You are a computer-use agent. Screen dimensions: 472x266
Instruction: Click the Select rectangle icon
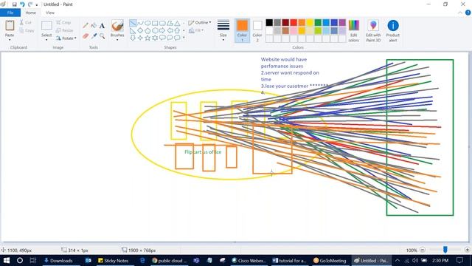(x=46, y=26)
